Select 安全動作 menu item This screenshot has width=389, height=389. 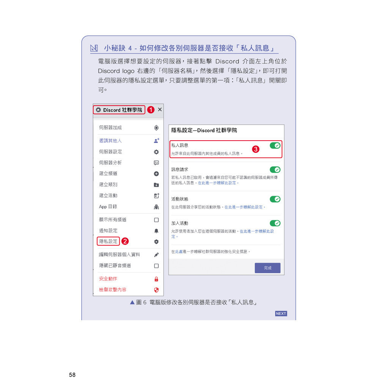pyautogui.click(x=128, y=279)
